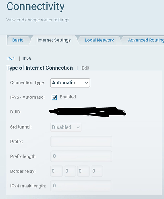Switch to the IPv4 settings link
Viewport: 164px width, 199px height.
tap(10, 59)
